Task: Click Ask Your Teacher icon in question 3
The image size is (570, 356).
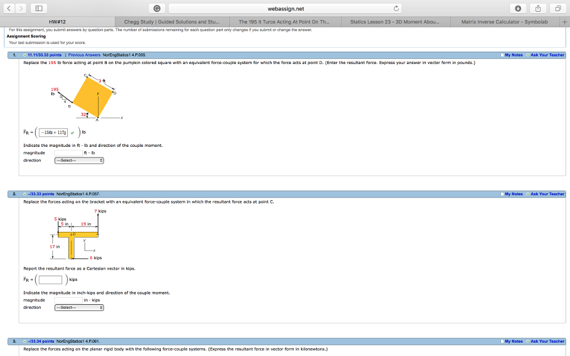Action: pyautogui.click(x=528, y=342)
